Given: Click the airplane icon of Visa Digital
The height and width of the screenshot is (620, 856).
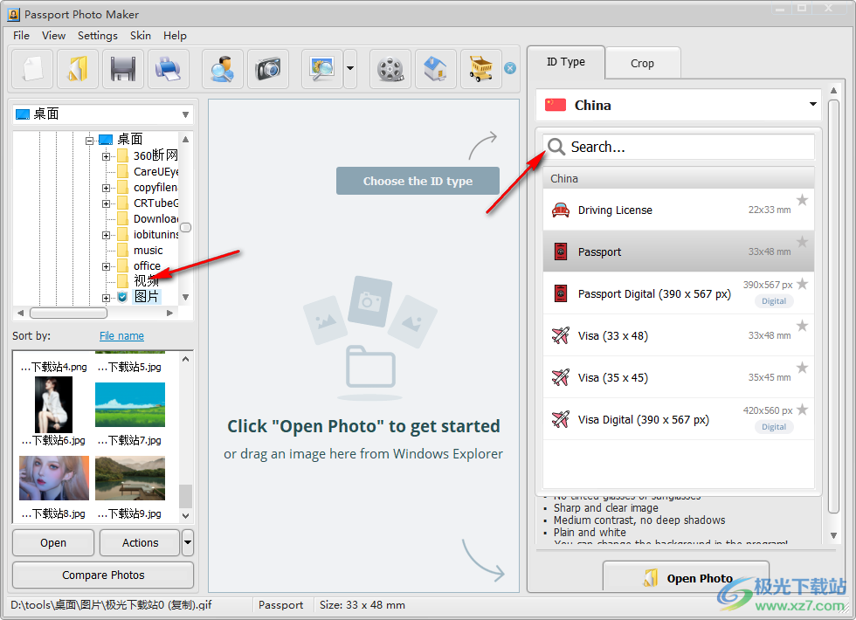Looking at the screenshot, I should coord(560,419).
